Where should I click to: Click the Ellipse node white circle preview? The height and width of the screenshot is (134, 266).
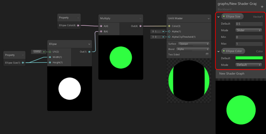(70, 88)
